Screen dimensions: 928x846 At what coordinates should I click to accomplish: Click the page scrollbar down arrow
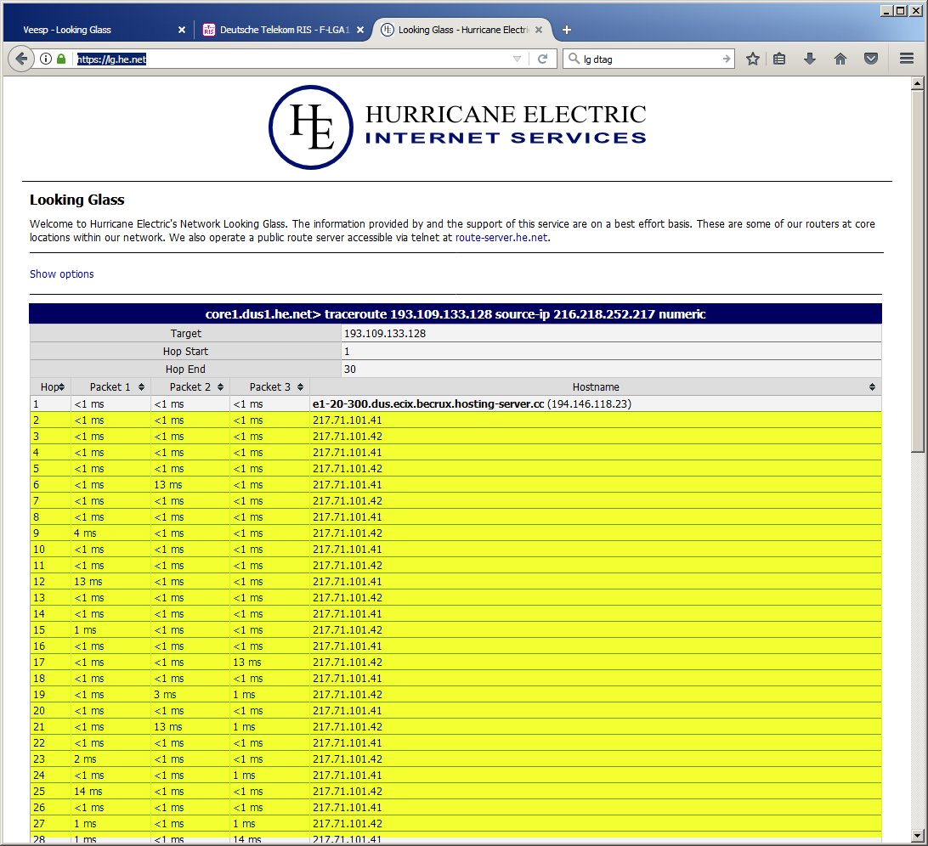[917, 837]
